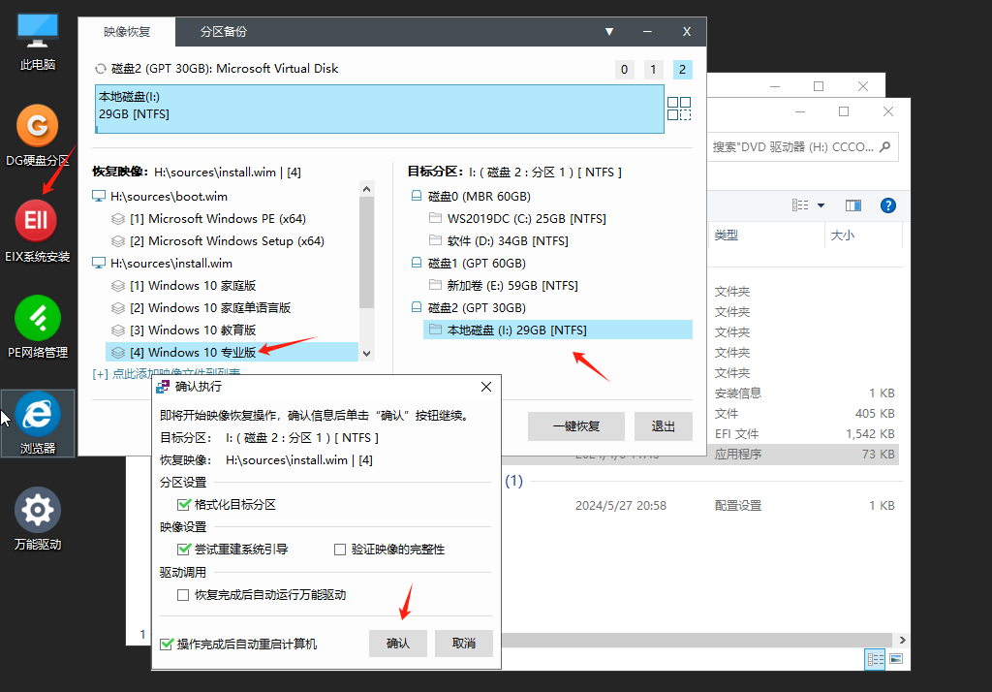Select the 安装信息 1 KB row
992x692 pixels.
coord(803,393)
